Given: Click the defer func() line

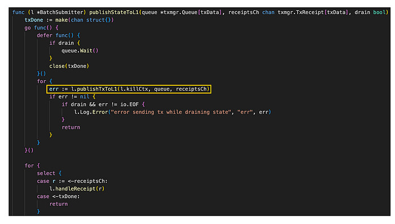Looking at the screenshot, I should [x=59, y=36].
